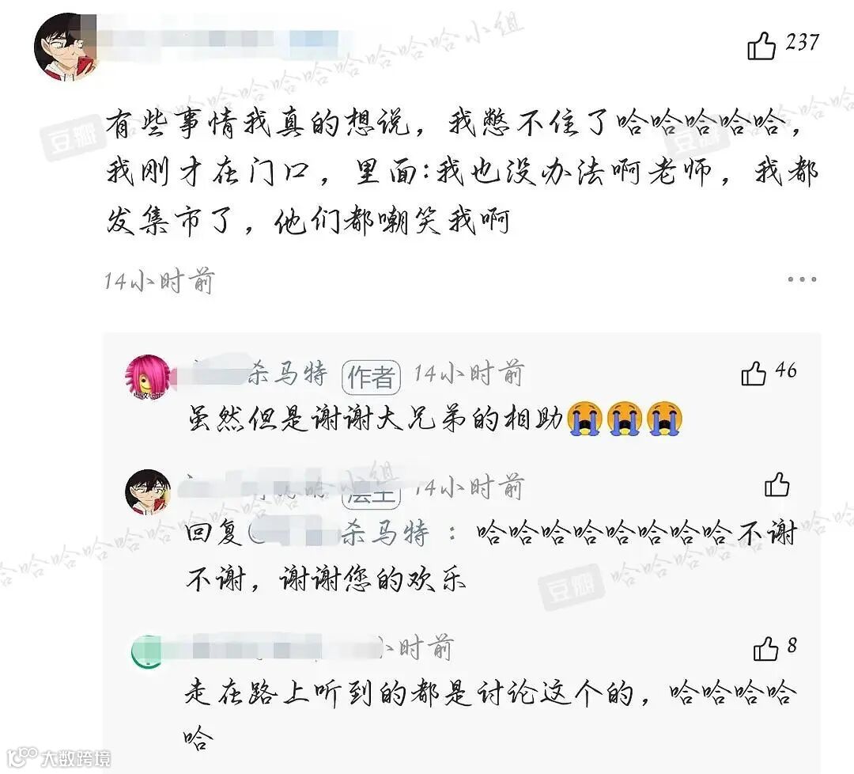Click the 14小时前 timestamp under top comment

click(158, 281)
